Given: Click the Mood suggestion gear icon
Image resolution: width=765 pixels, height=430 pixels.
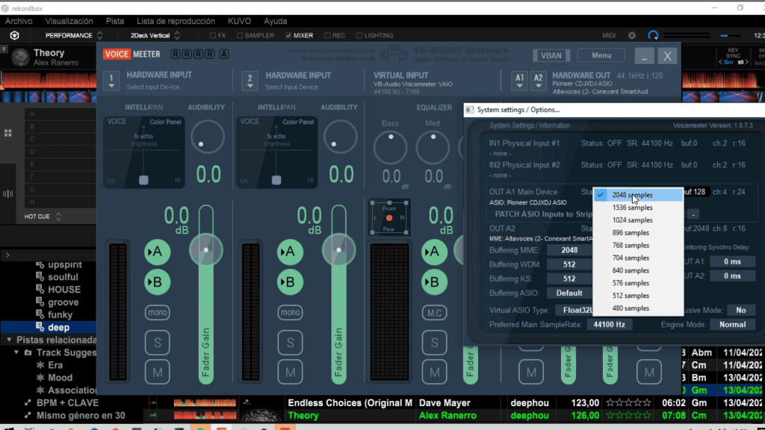Looking at the screenshot, I should (x=40, y=378).
